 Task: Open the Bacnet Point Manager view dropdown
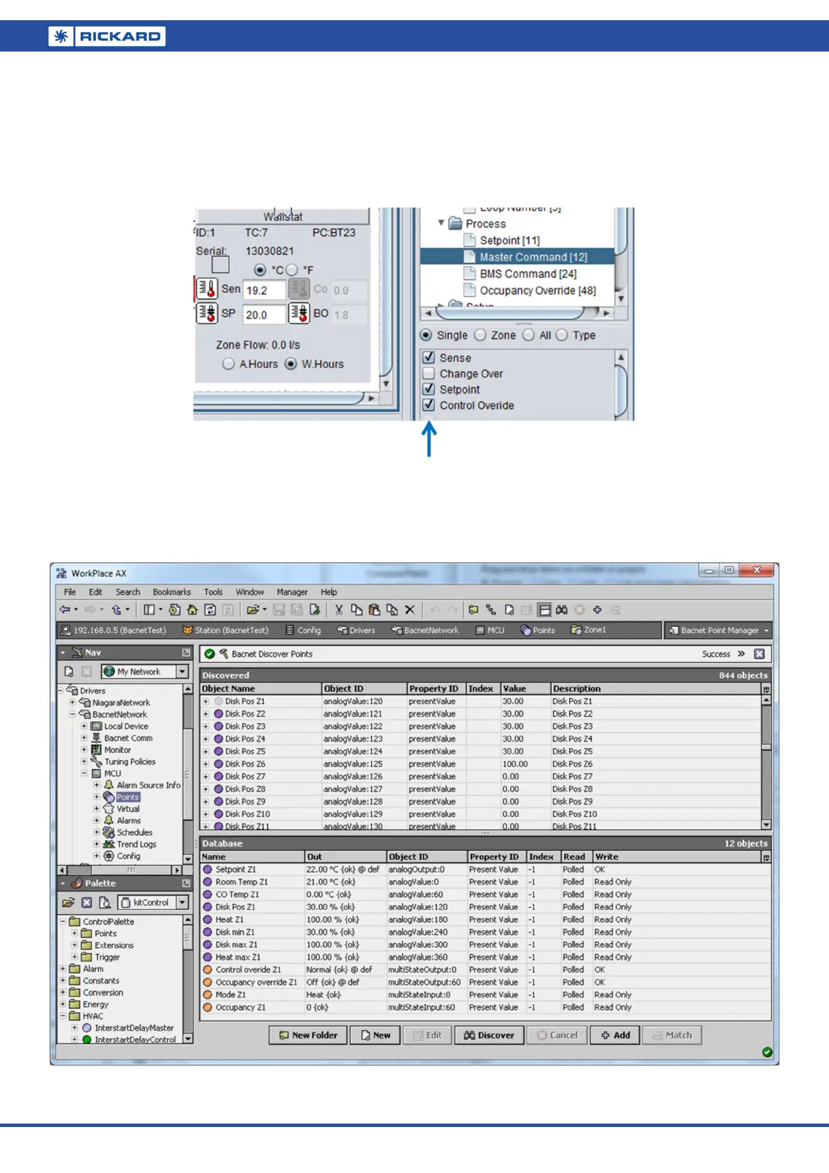click(766, 630)
